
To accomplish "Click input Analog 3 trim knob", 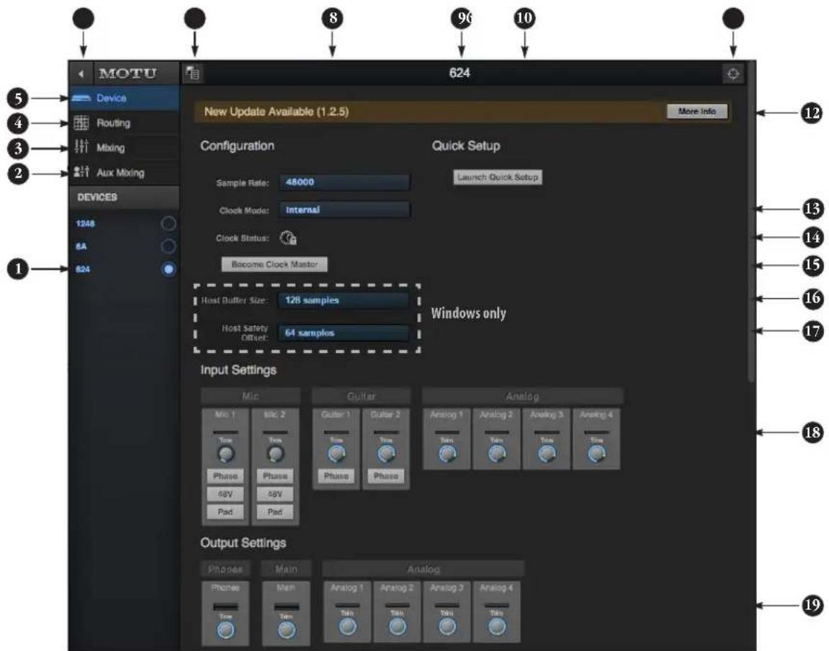I will (x=547, y=454).
